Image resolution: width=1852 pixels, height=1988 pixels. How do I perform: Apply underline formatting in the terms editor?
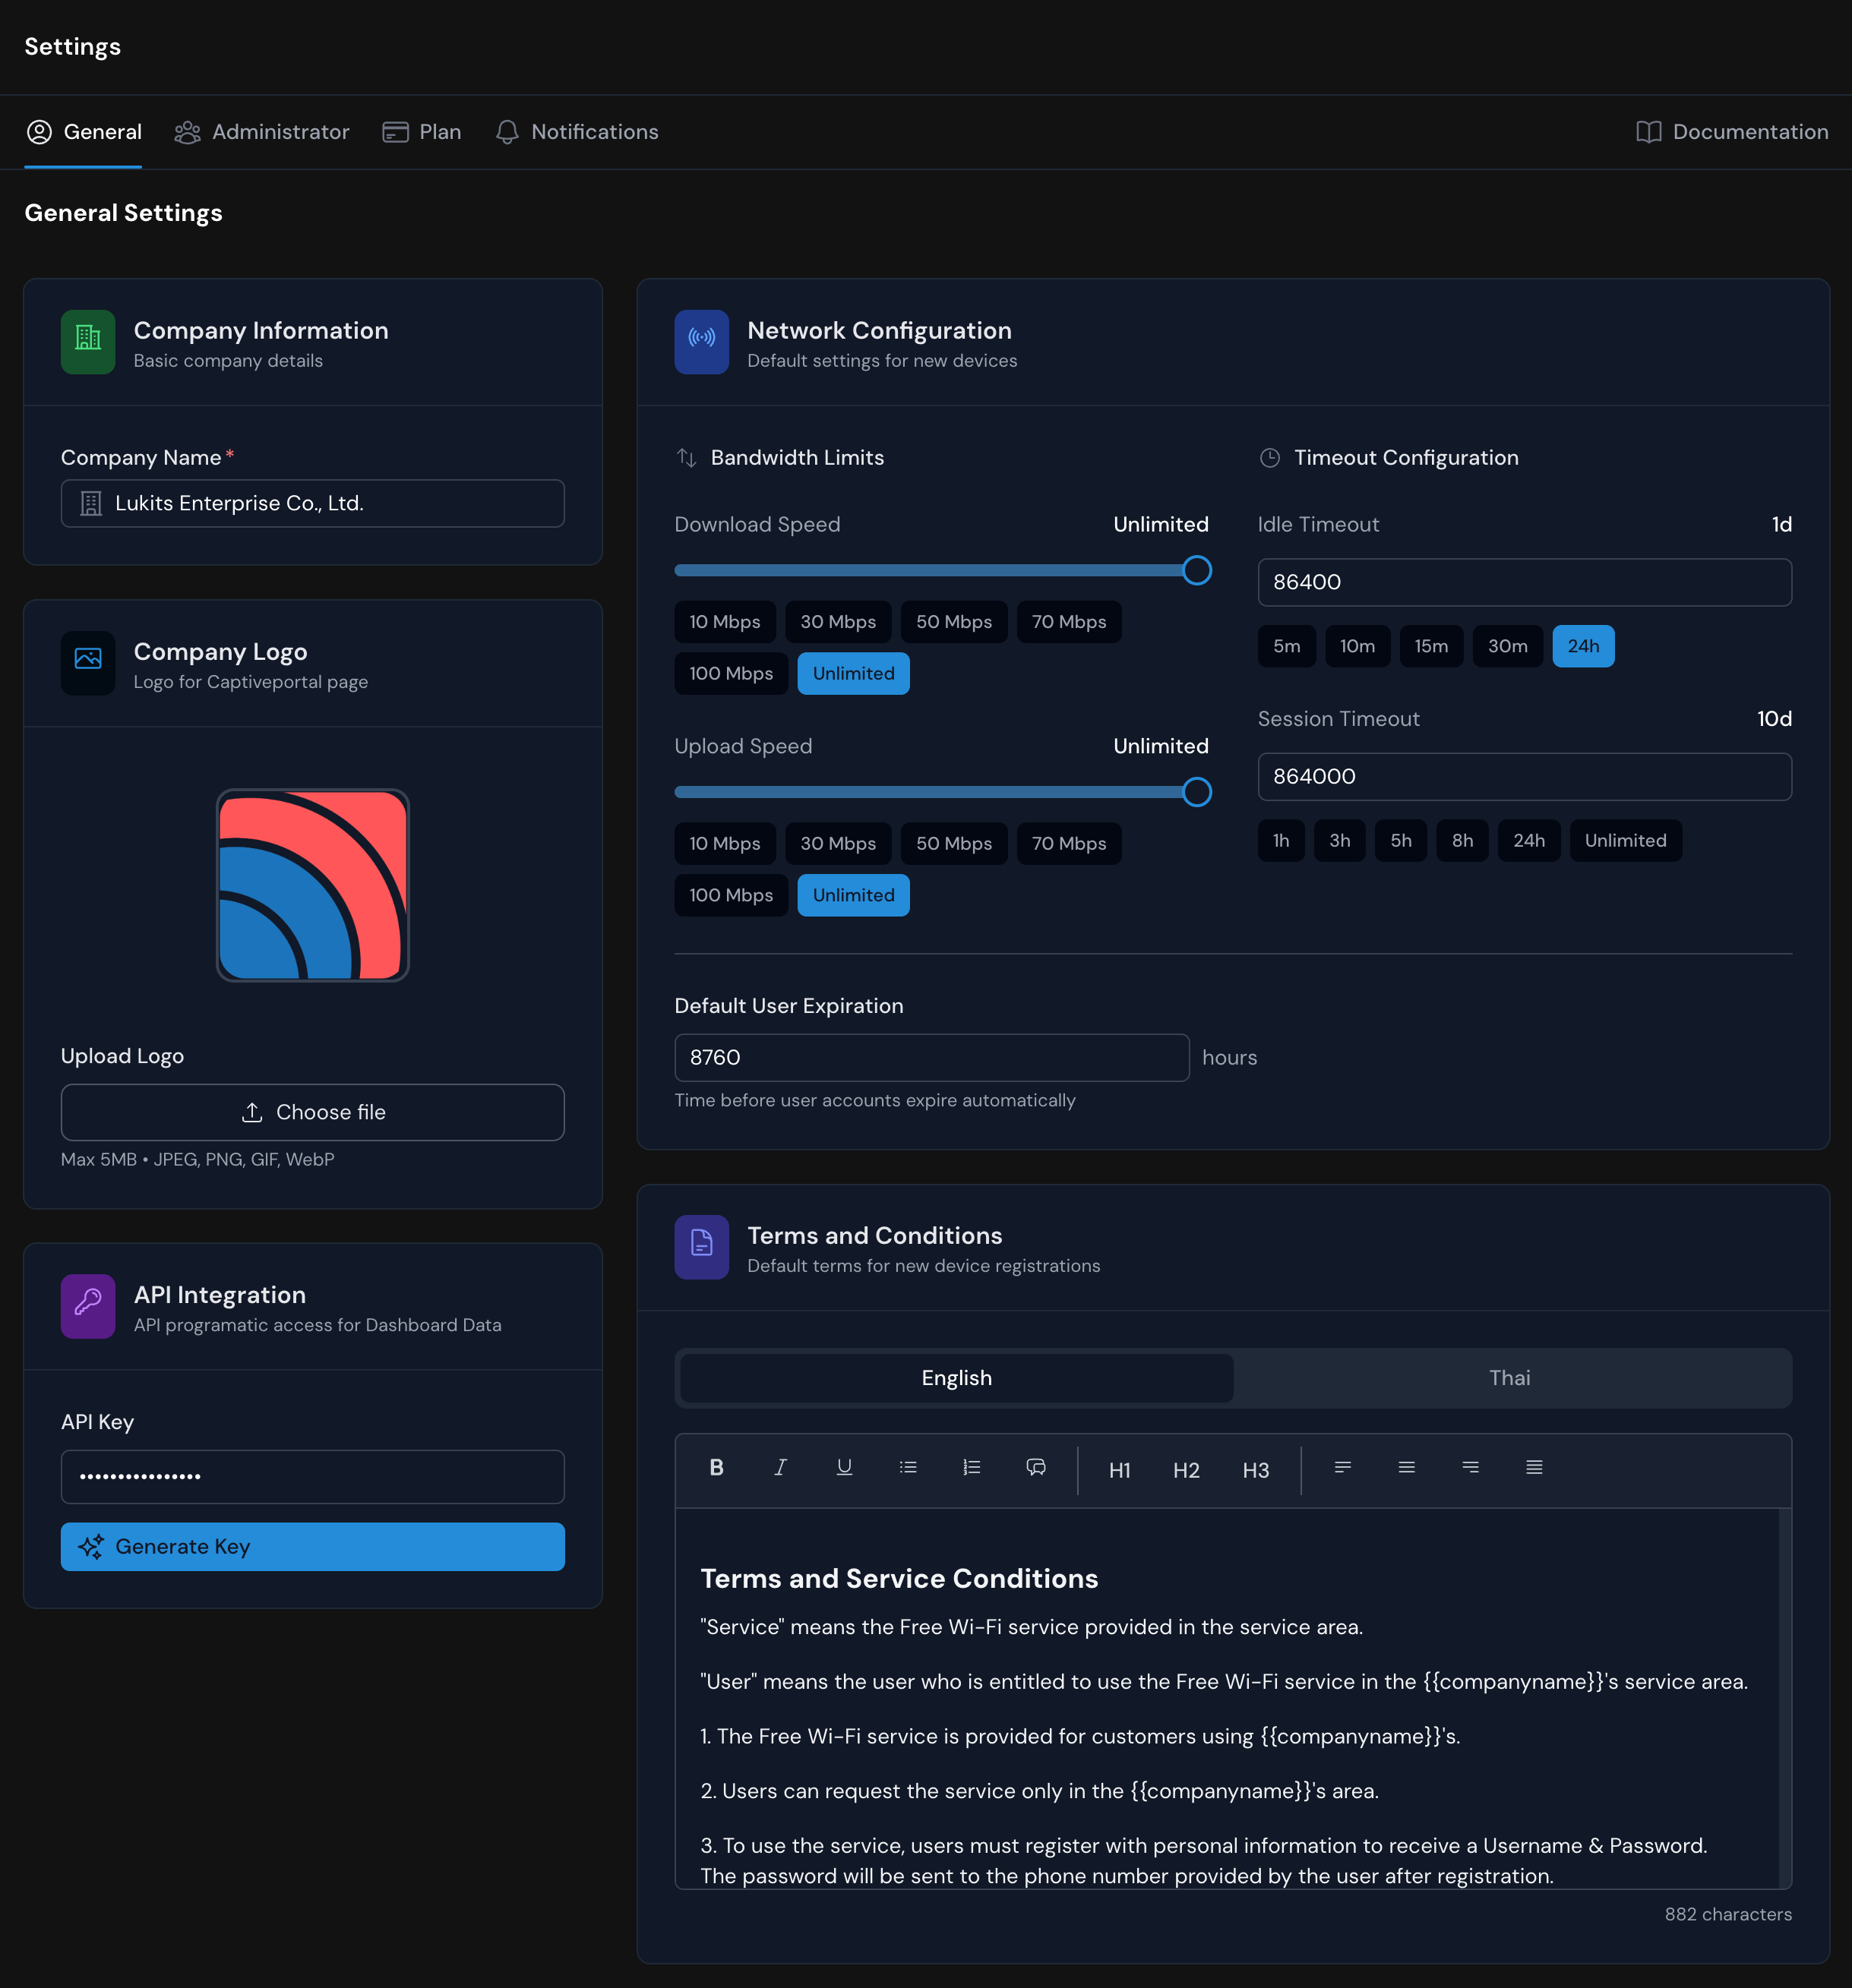point(843,1468)
